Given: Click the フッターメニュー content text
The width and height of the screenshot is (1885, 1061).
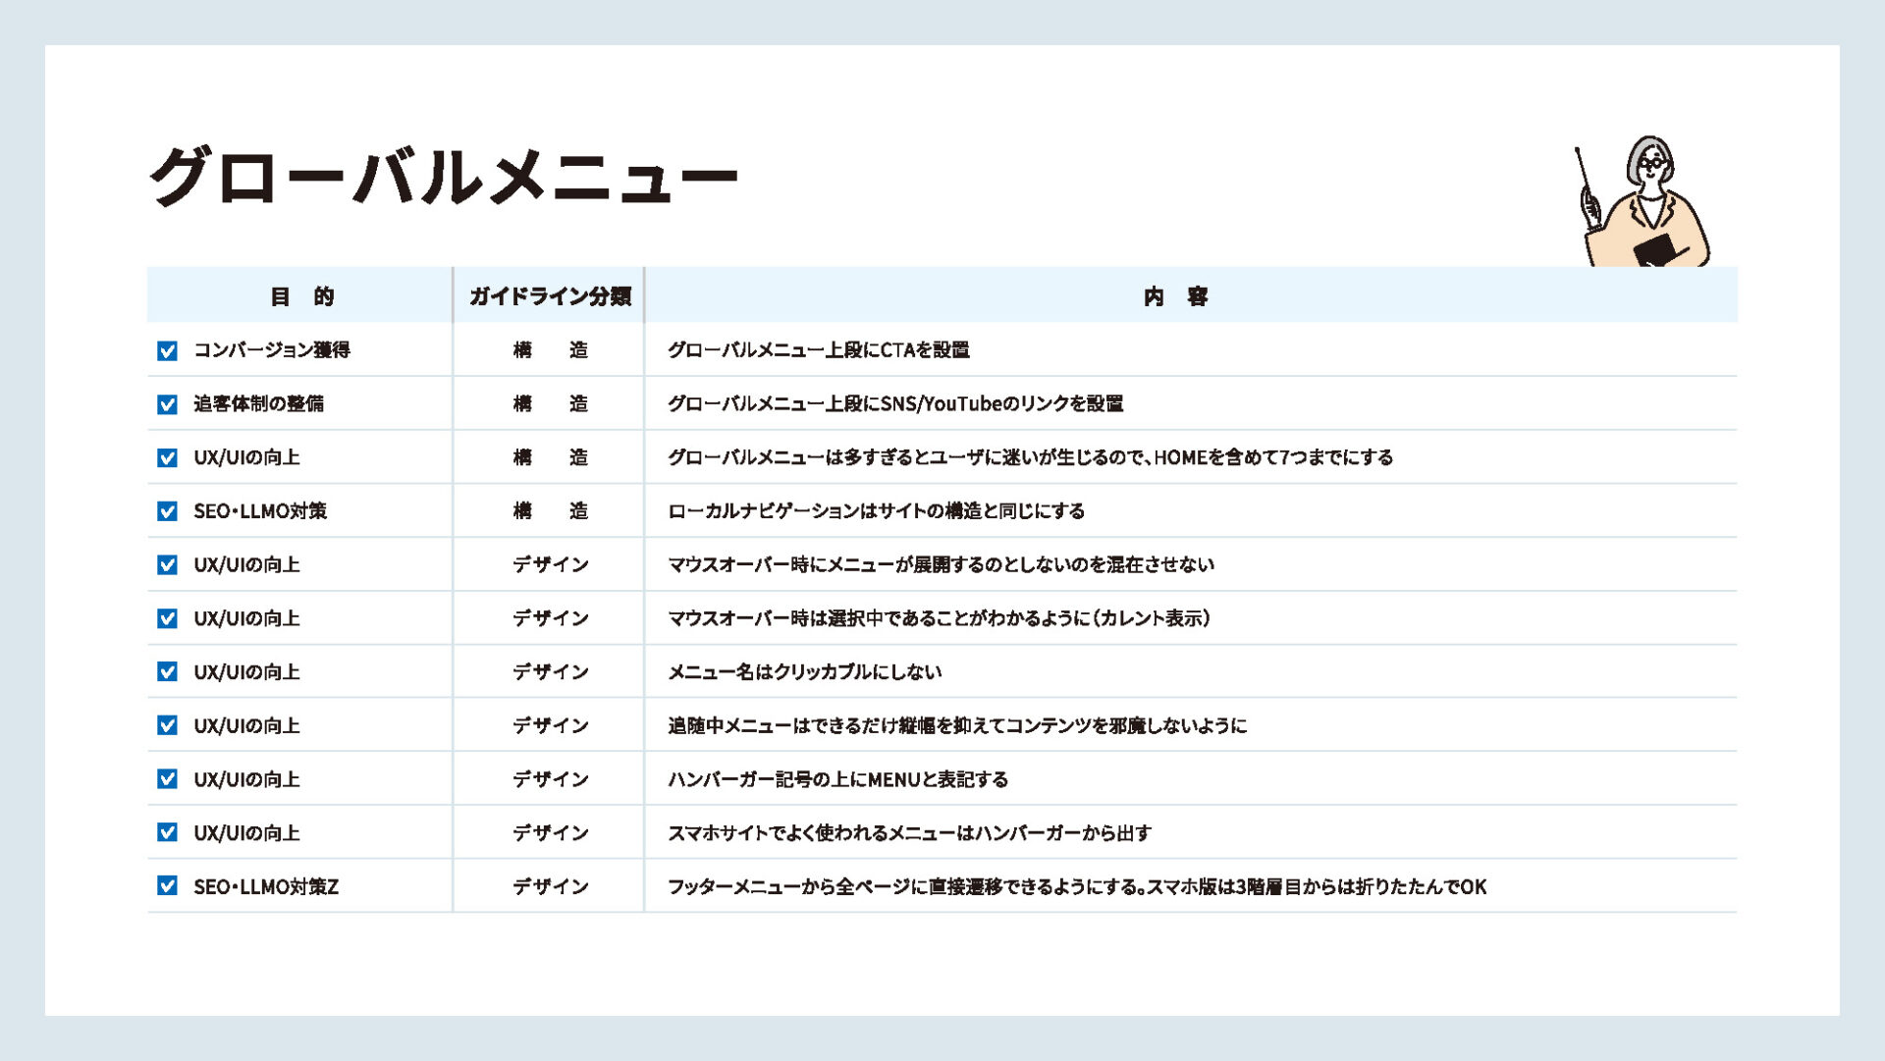Looking at the screenshot, I should tap(1076, 886).
